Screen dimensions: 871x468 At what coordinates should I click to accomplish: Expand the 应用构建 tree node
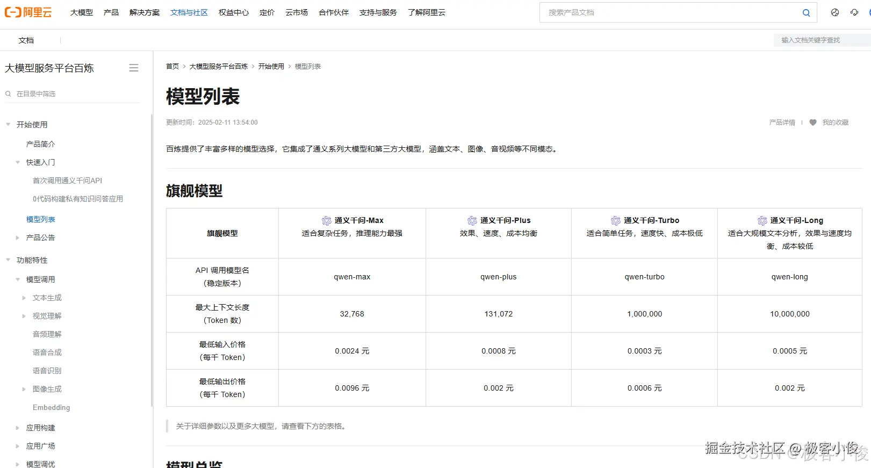point(18,427)
